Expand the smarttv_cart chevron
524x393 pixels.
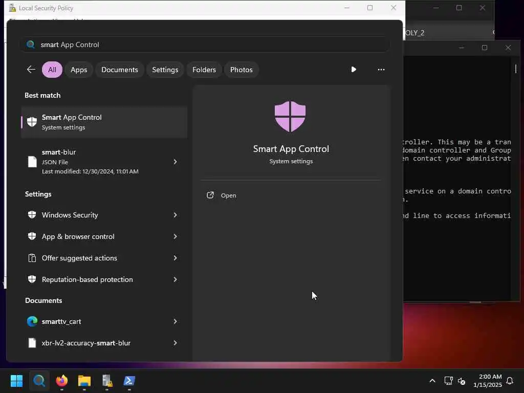click(x=175, y=321)
